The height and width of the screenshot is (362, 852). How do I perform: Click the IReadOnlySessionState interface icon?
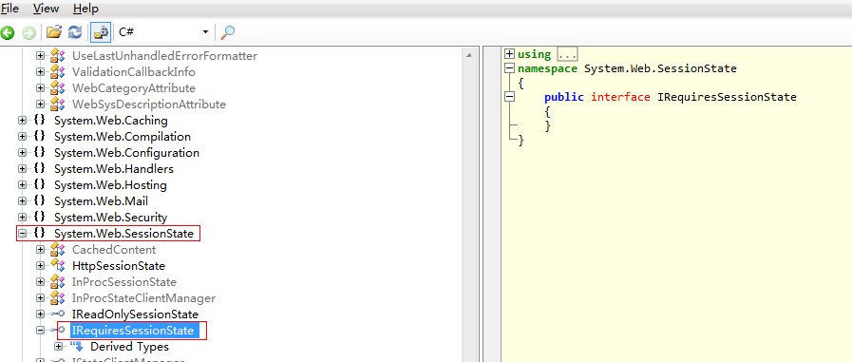tap(58, 314)
